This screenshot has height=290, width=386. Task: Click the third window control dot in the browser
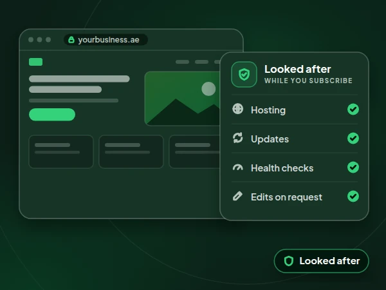48,40
